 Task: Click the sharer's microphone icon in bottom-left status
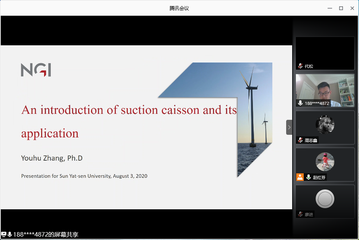click(x=10, y=234)
